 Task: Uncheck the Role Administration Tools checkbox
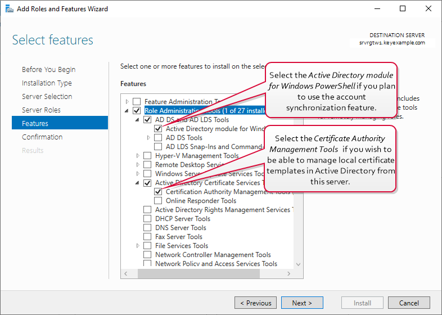(x=137, y=111)
